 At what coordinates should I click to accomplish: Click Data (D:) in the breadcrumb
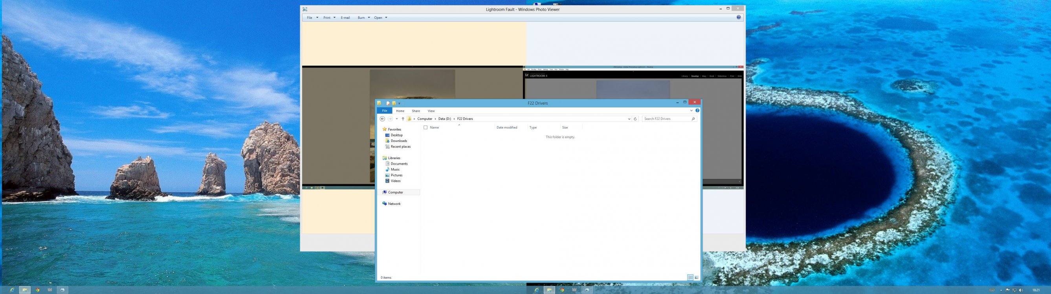pyautogui.click(x=445, y=119)
